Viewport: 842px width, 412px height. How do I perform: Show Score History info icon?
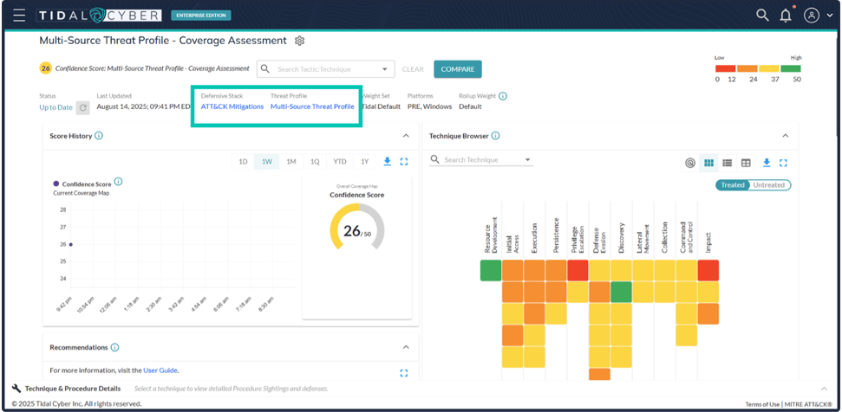tap(99, 136)
